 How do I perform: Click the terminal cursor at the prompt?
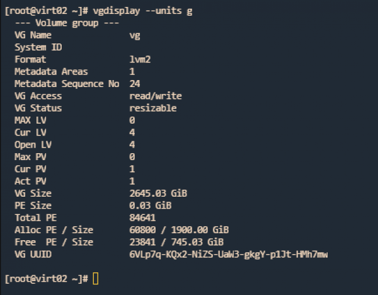[x=96, y=279]
